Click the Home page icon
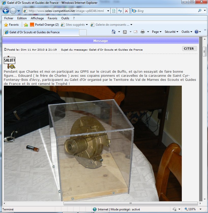 [x=114, y=32]
